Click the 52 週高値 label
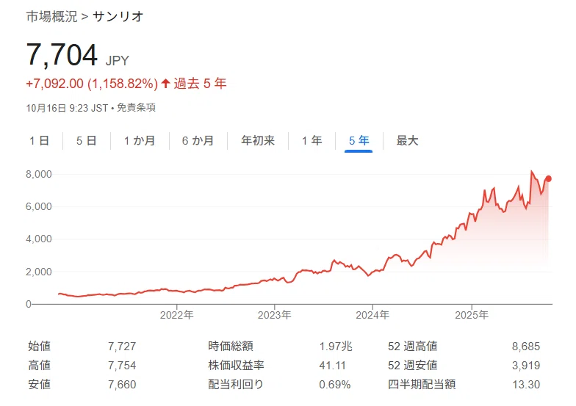Viewport: 576px width, 406px height. pyautogui.click(x=413, y=346)
